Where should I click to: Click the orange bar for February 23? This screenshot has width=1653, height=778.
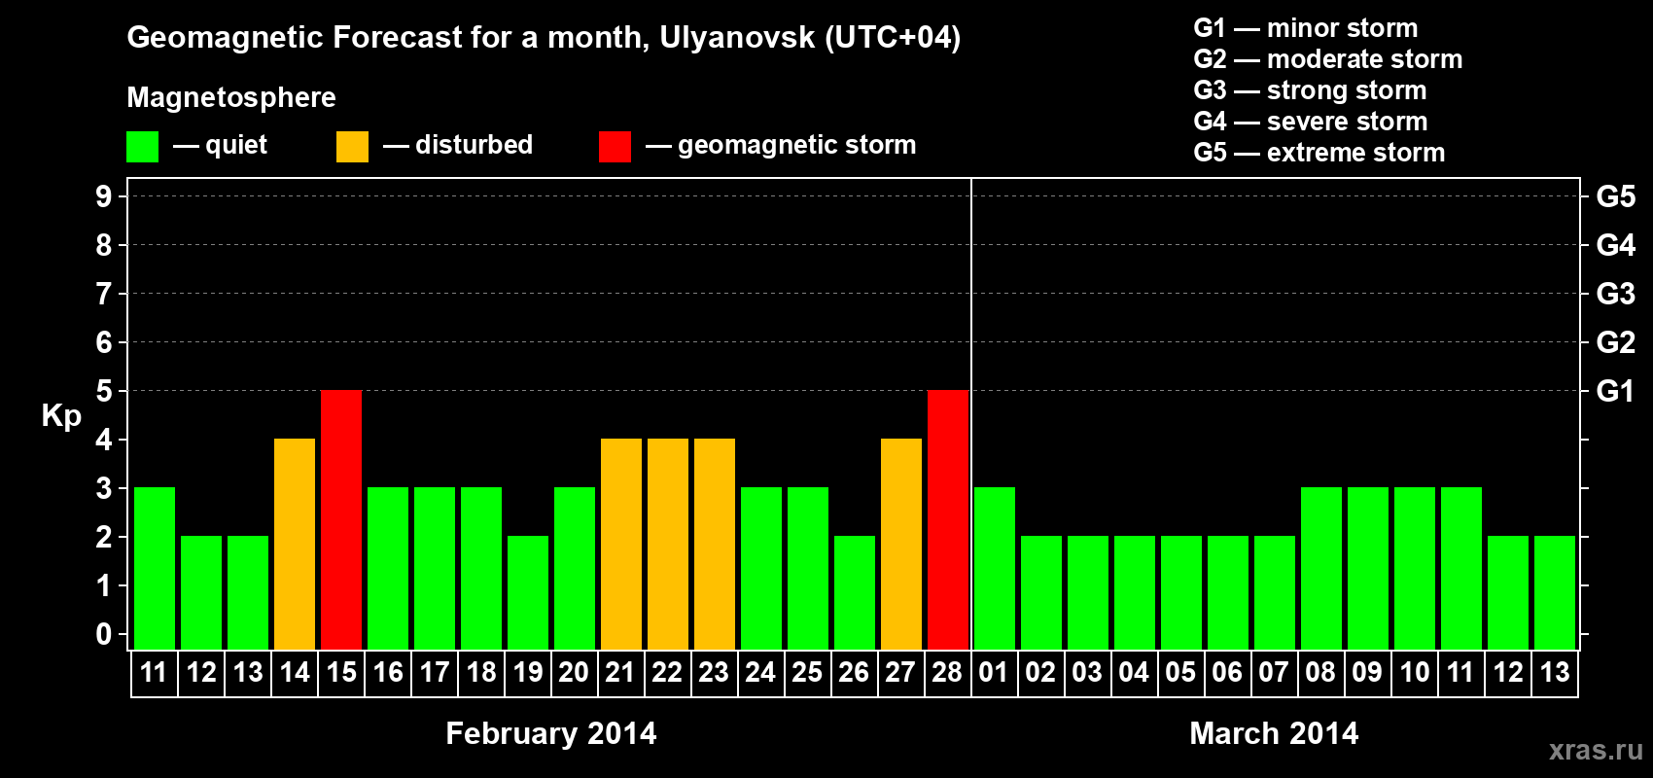tap(715, 544)
